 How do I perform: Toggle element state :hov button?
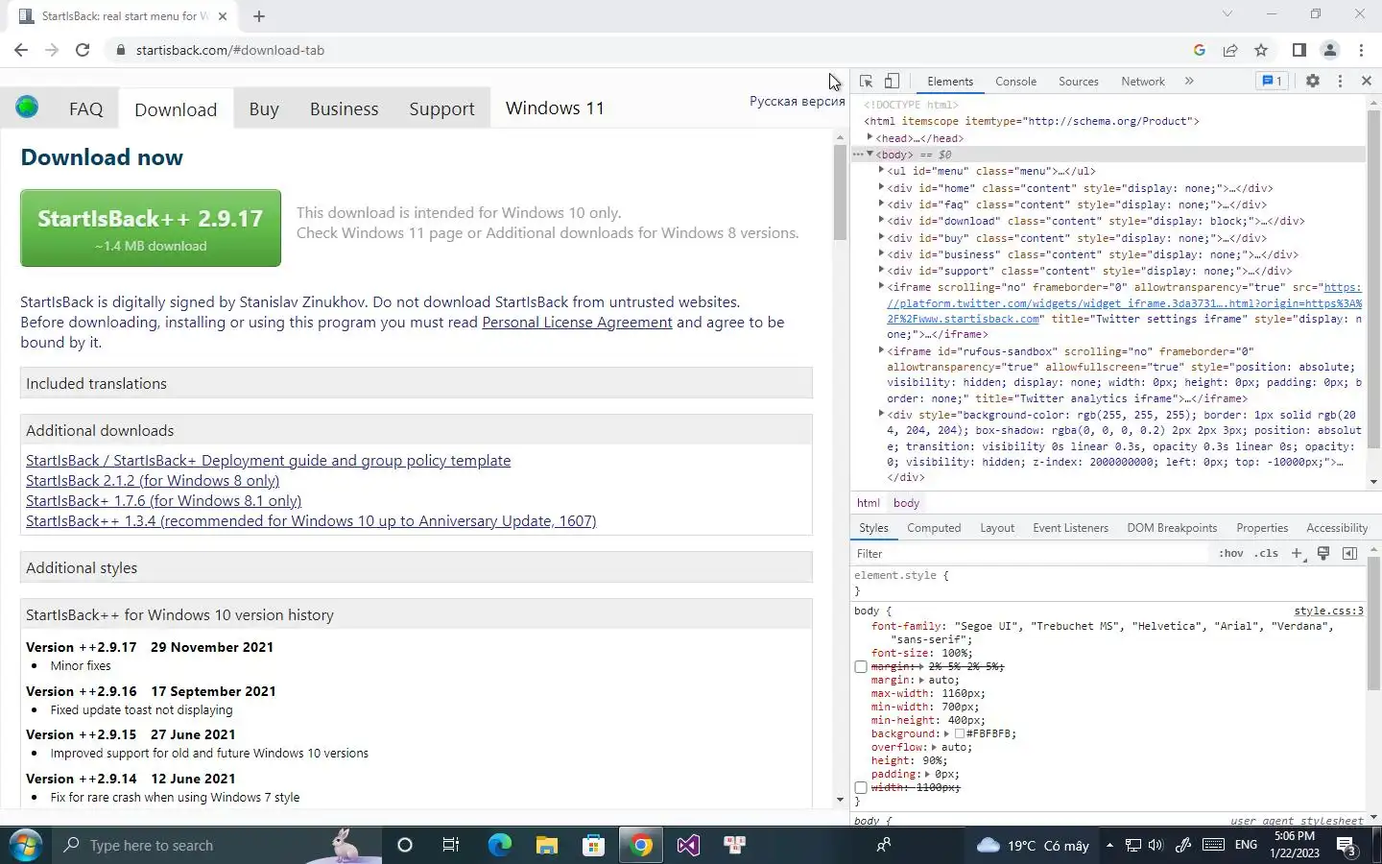click(x=1231, y=553)
